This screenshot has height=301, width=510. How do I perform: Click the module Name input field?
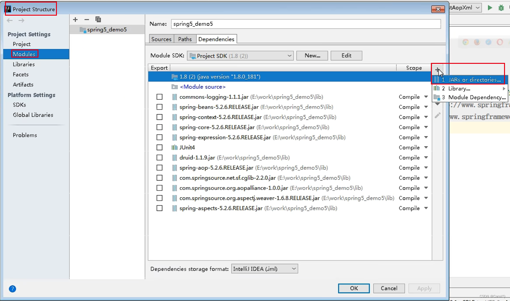(306, 24)
